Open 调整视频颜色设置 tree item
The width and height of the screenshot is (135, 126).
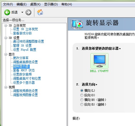[x=25, y=91]
